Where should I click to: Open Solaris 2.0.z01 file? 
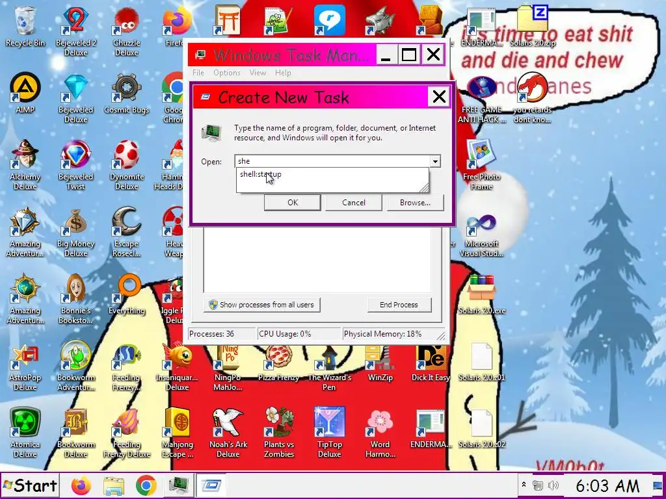coord(481,361)
